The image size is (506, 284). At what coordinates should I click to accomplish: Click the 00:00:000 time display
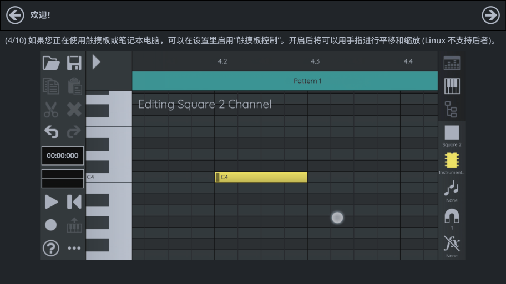[63, 156]
